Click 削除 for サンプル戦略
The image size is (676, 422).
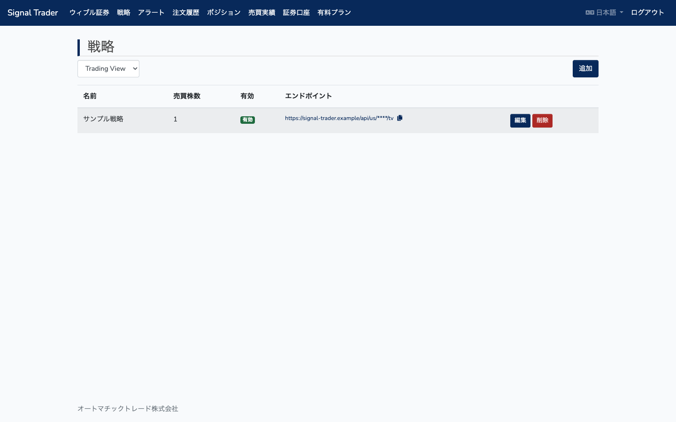542,121
